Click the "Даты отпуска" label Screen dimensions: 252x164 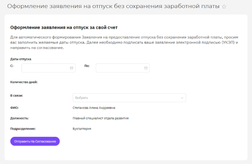(x=21, y=59)
